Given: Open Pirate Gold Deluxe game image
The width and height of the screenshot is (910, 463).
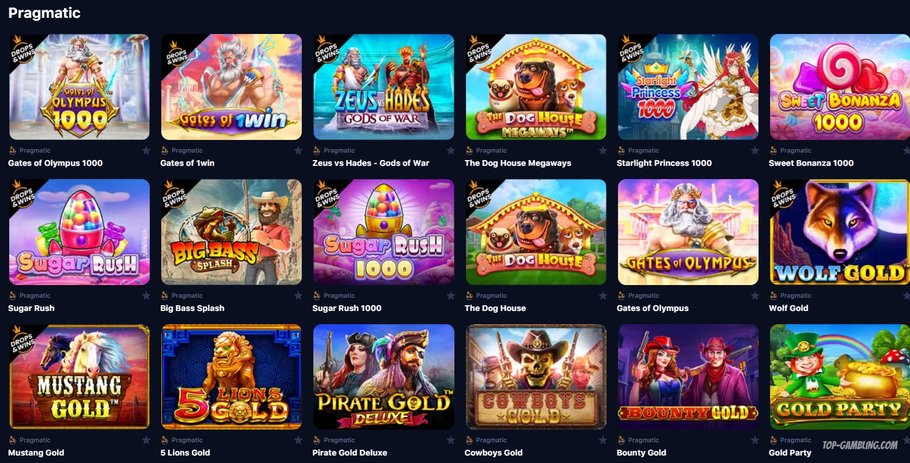Looking at the screenshot, I should click(384, 377).
